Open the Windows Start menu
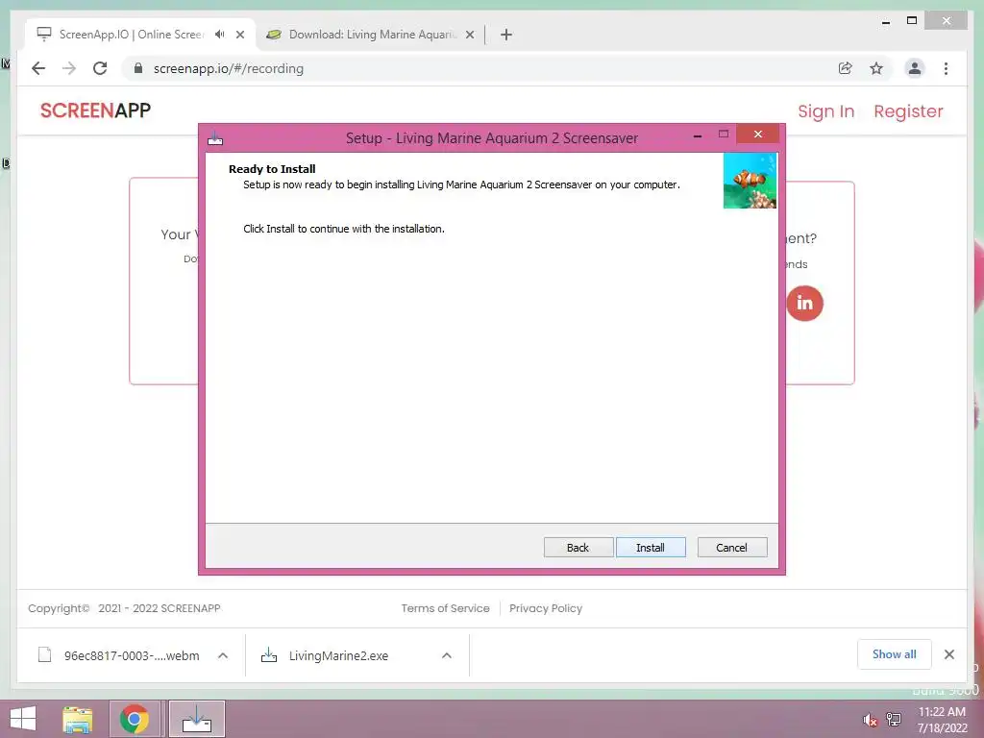984x738 pixels. [23, 719]
